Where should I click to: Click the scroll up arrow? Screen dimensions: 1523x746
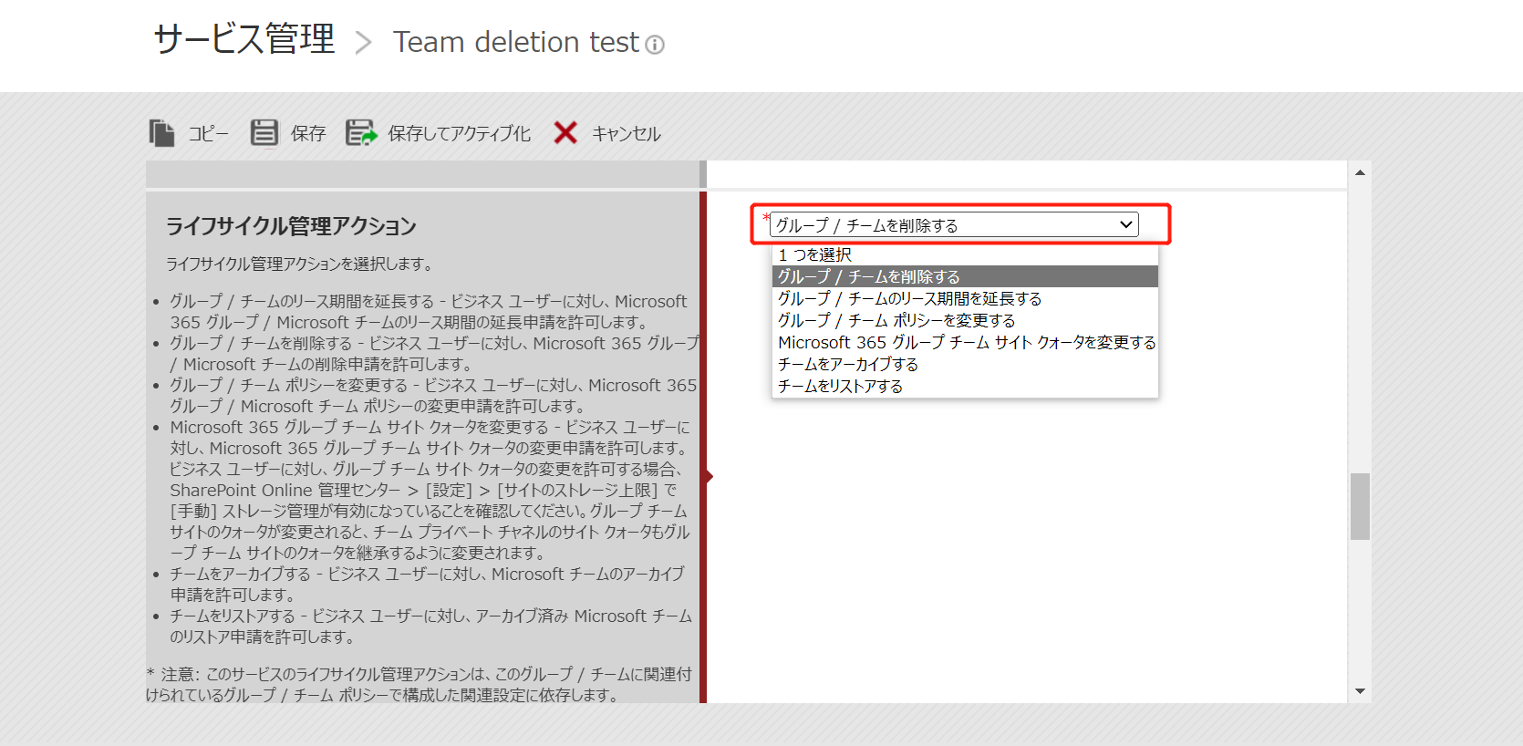(1360, 172)
